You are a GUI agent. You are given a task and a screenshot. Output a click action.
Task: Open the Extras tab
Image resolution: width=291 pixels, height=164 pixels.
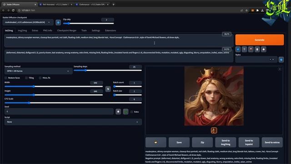(35, 31)
